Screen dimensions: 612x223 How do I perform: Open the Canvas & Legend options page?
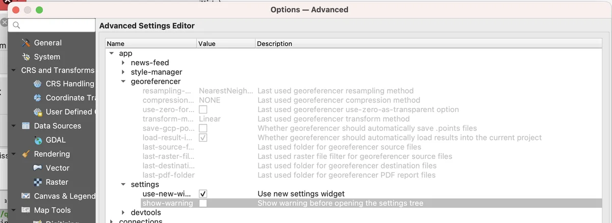[64, 196]
